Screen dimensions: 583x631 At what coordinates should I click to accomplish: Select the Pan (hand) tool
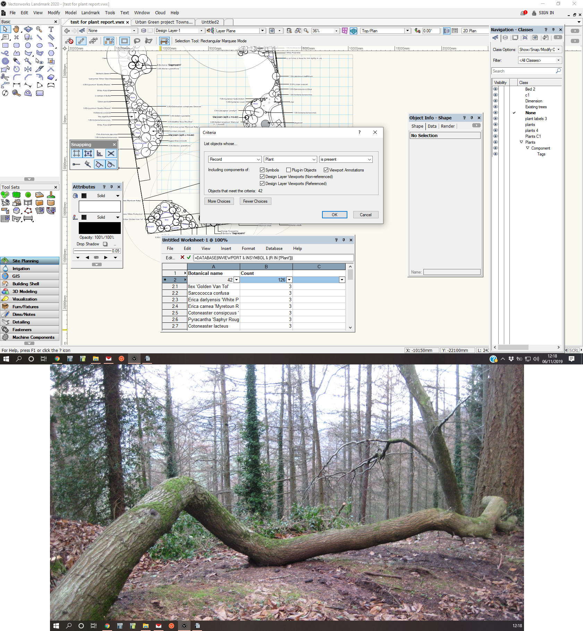(x=16, y=30)
